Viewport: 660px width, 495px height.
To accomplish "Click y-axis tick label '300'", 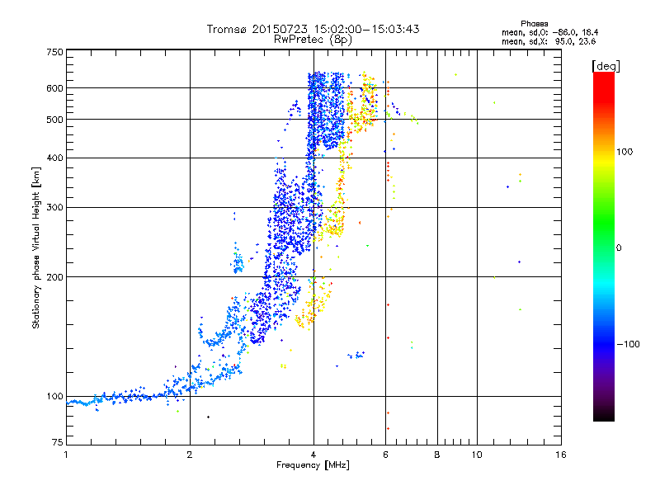I will point(54,207).
